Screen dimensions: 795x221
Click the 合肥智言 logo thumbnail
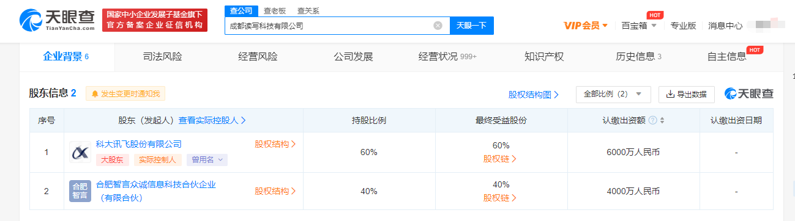[x=80, y=191]
